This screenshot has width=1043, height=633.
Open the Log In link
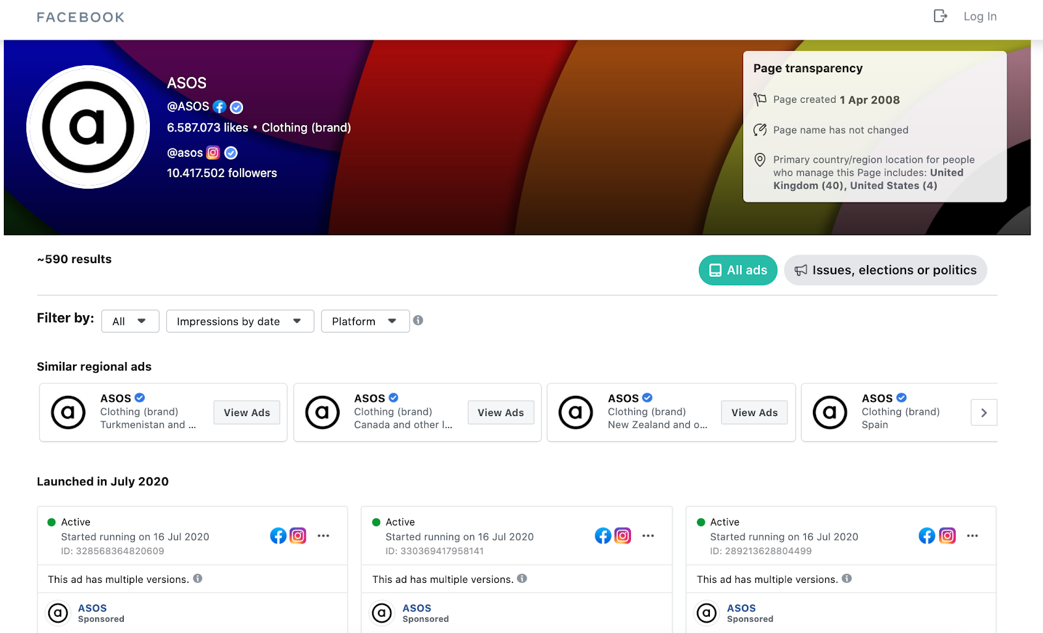point(980,17)
